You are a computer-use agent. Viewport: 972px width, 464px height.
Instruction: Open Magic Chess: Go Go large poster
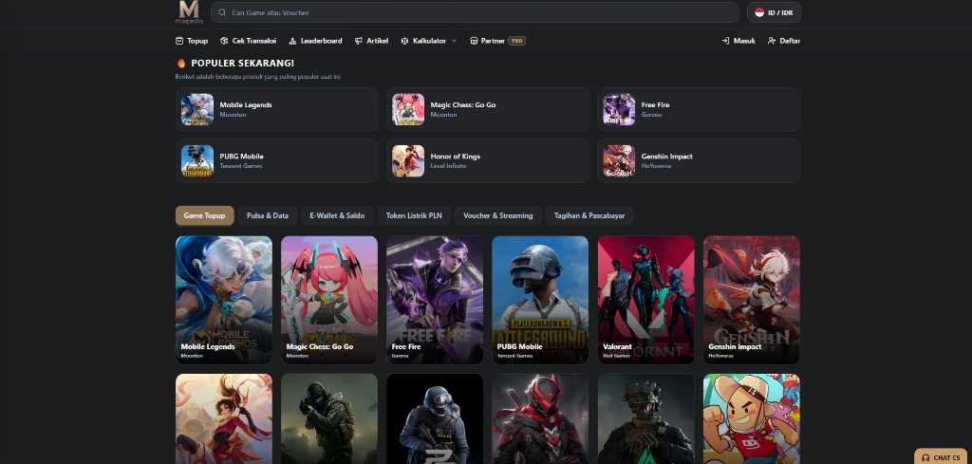pyautogui.click(x=329, y=300)
